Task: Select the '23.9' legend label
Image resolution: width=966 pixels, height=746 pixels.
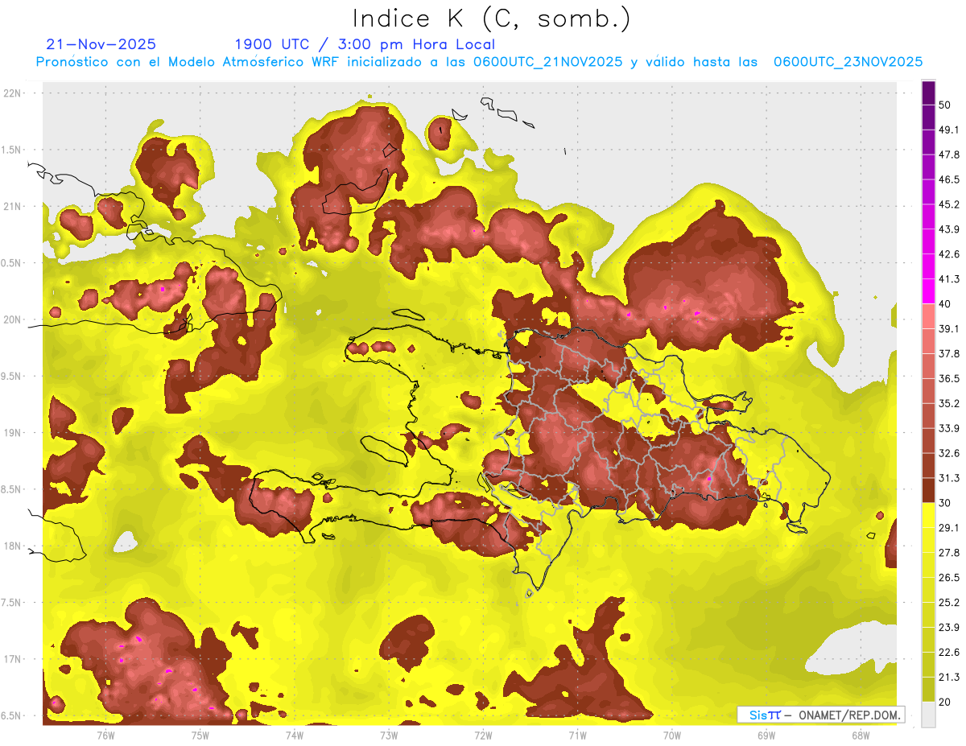Action: point(950,627)
